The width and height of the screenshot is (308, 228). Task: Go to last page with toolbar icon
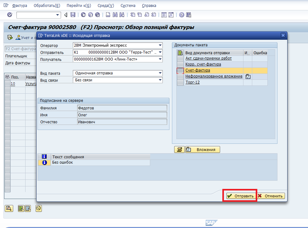tap(154, 15)
